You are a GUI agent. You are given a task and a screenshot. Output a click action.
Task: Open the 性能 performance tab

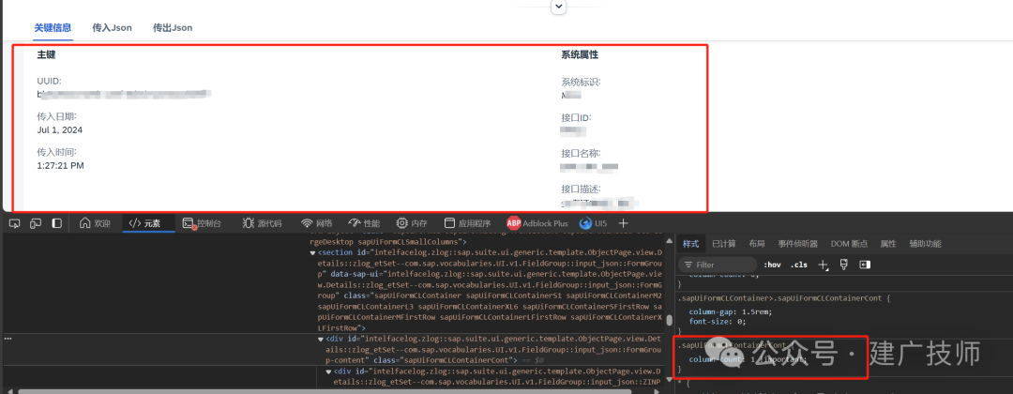(364, 223)
